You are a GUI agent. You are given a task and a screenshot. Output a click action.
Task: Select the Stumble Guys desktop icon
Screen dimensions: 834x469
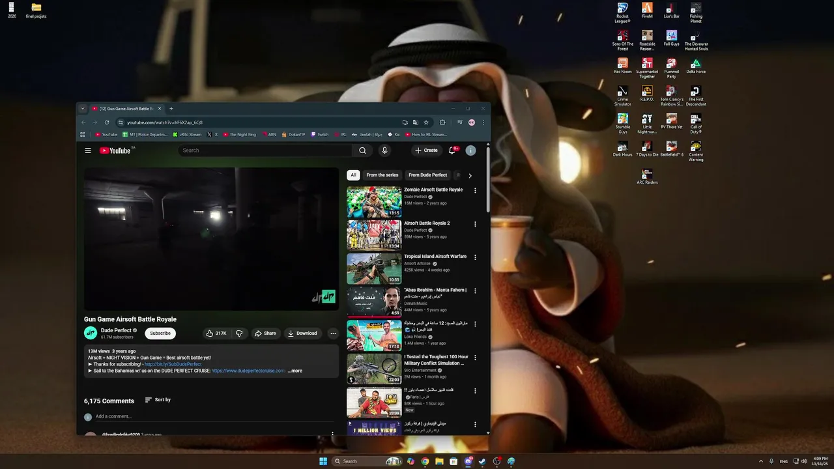pyautogui.click(x=622, y=123)
